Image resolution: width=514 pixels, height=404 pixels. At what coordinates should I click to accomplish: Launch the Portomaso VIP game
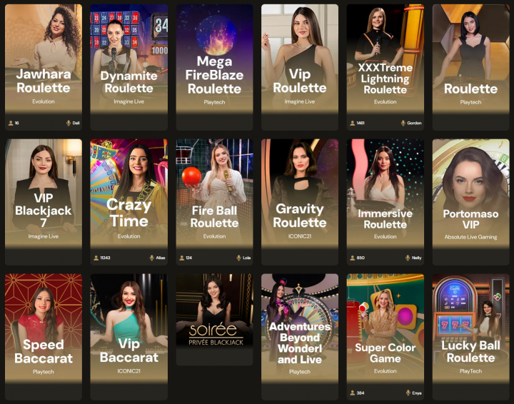[470, 202]
